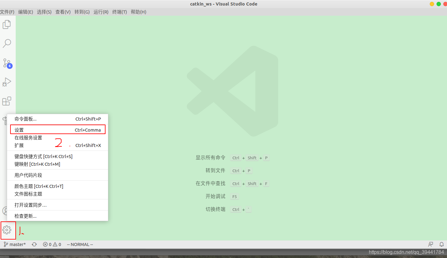Click the -- NORMAL -- Vim mode indicator
Viewport: 447px width, 258px height.
80,244
